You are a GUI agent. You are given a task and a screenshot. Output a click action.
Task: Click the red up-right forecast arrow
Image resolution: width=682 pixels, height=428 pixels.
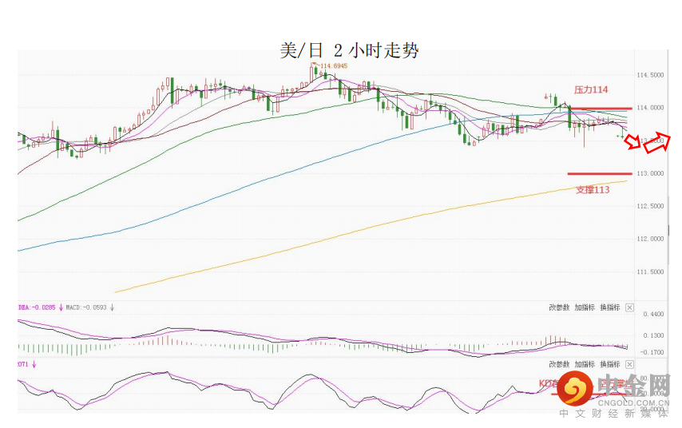click(x=657, y=142)
